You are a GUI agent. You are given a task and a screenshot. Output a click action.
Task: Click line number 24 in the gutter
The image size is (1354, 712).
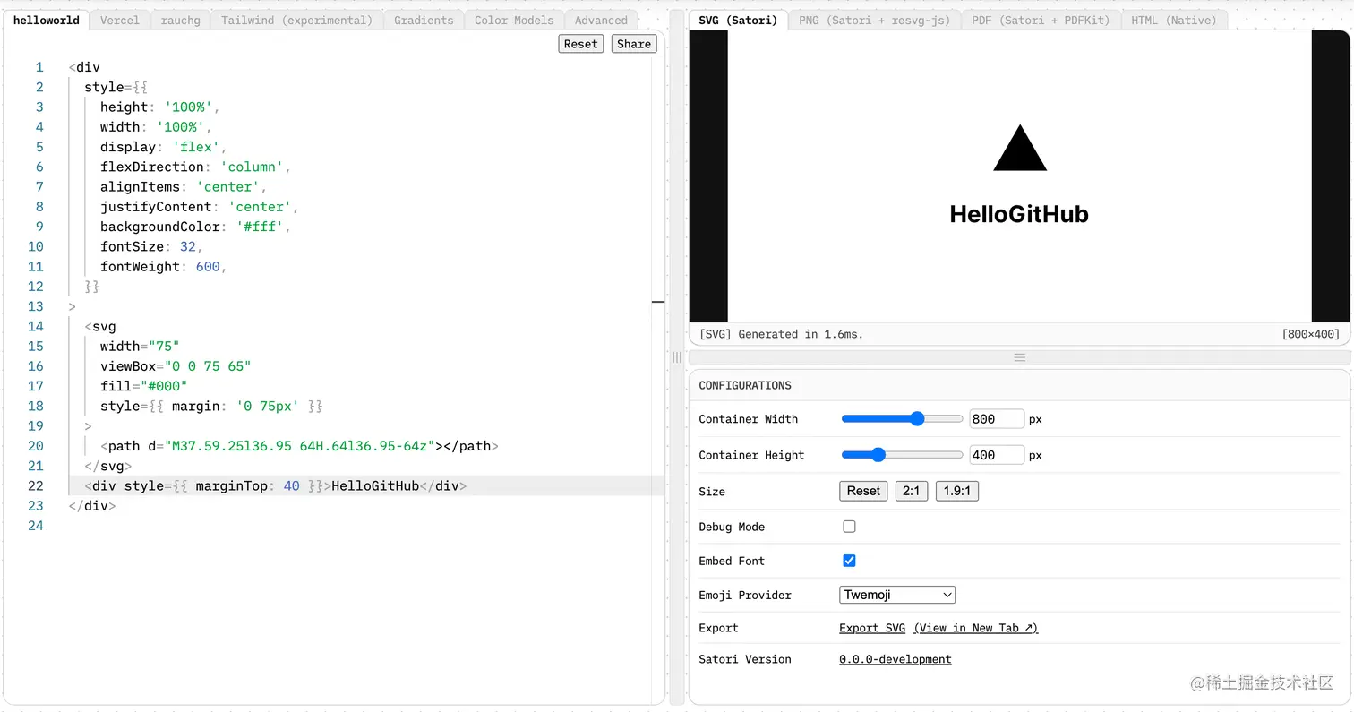tap(35, 526)
